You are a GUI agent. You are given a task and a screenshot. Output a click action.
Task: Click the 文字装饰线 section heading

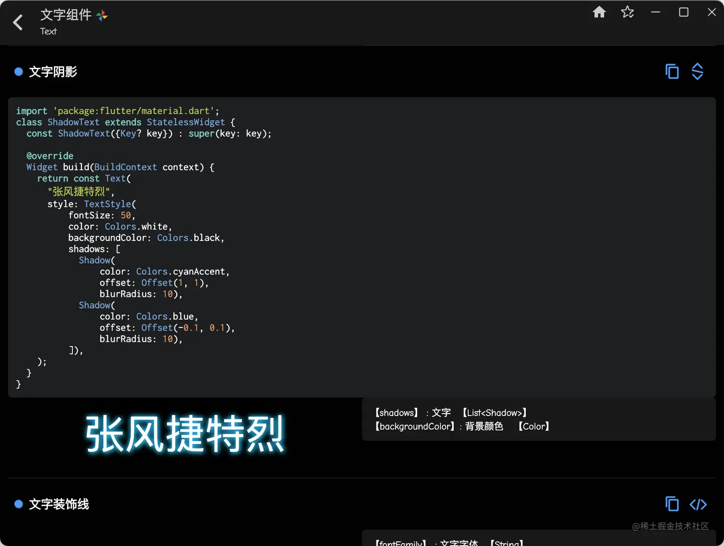pyautogui.click(x=58, y=504)
